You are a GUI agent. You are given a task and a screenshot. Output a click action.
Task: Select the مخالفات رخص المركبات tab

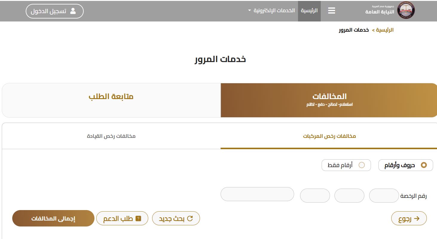[x=329, y=136]
